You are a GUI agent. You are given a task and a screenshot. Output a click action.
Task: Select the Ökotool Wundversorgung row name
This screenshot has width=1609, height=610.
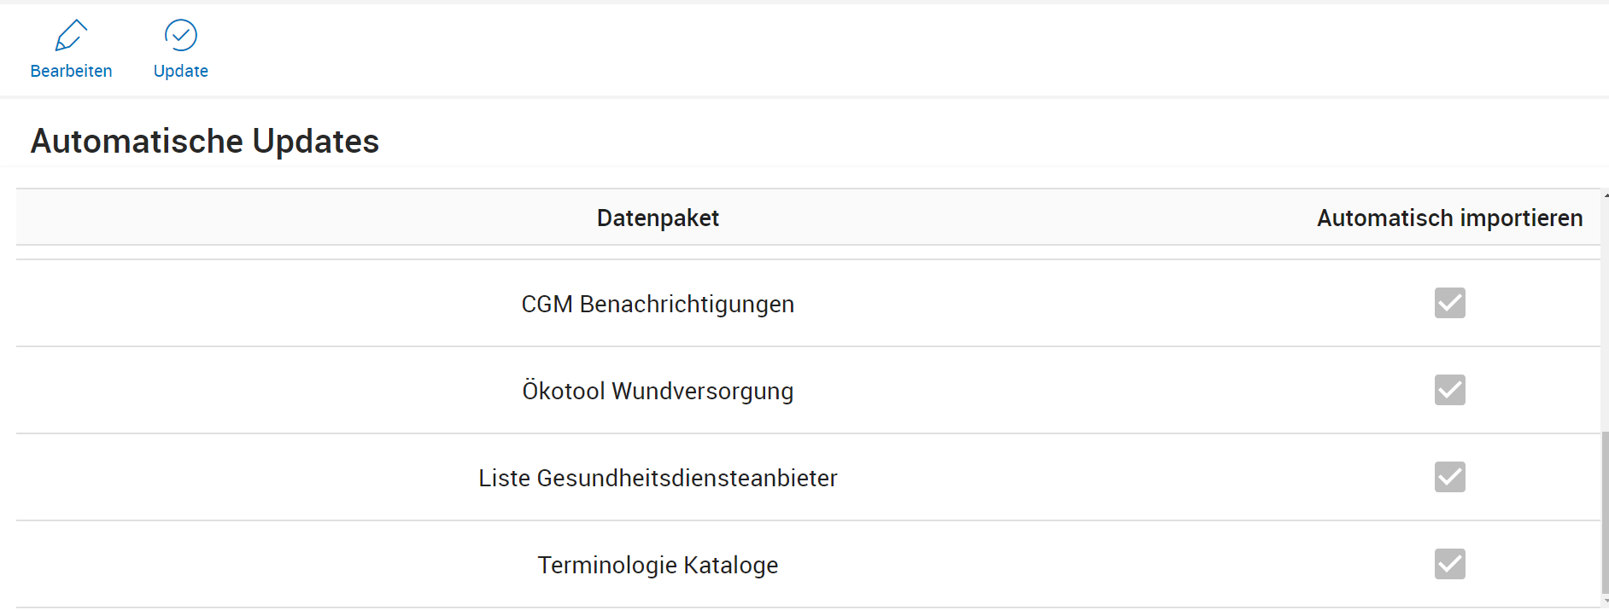click(658, 392)
